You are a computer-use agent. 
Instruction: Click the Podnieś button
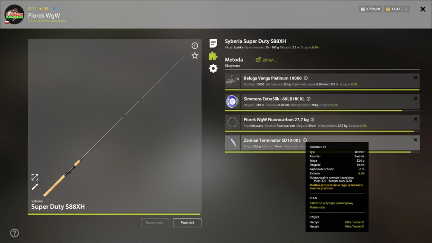point(187,223)
